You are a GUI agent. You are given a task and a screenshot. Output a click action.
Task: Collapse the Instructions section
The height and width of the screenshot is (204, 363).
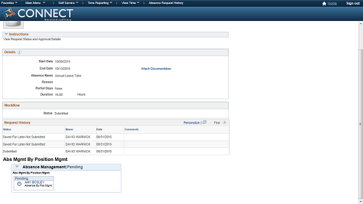point(6,34)
